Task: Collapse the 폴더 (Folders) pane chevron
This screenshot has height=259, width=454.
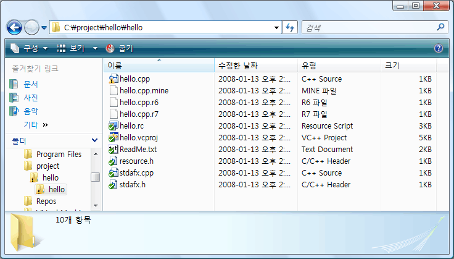Action: pos(94,141)
